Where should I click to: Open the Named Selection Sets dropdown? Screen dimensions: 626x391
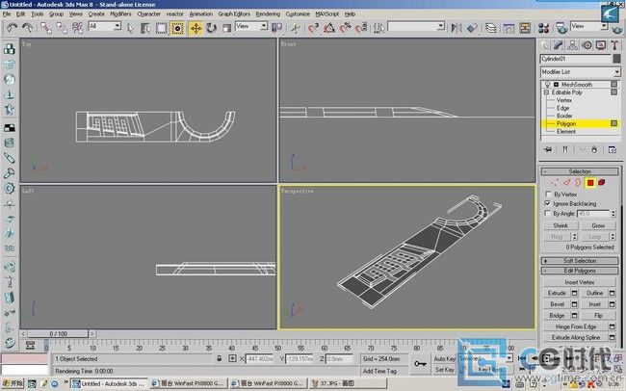416,26
